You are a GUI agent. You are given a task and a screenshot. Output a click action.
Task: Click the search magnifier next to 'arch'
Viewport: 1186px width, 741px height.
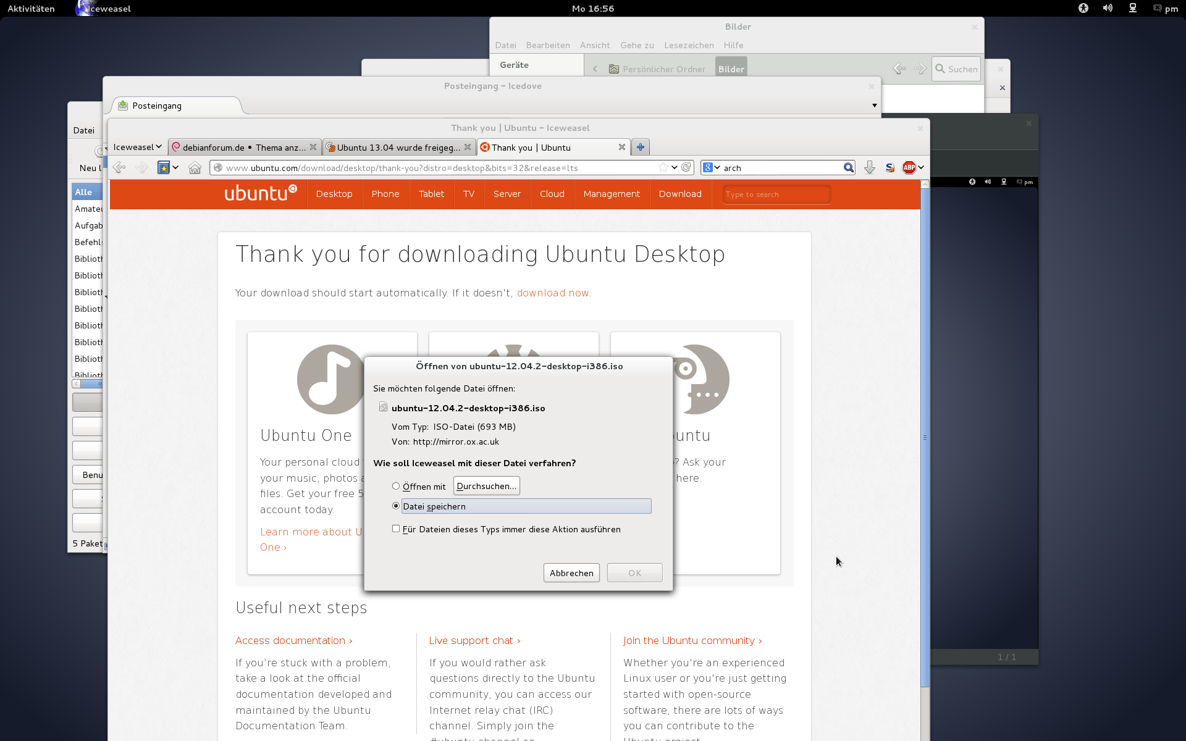[849, 167]
